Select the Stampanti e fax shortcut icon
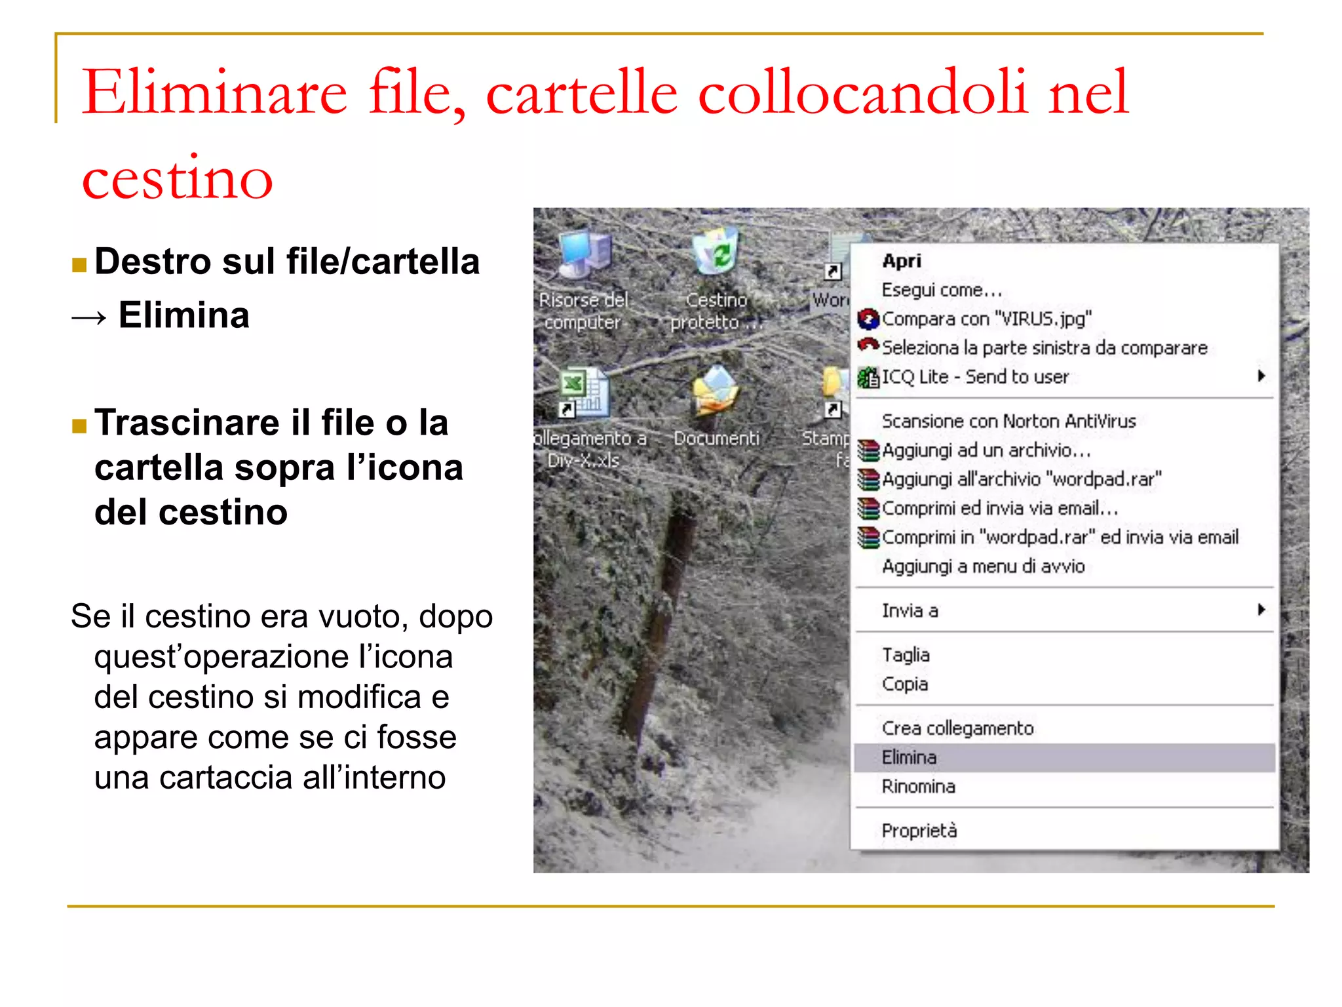 click(x=835, y=392)
